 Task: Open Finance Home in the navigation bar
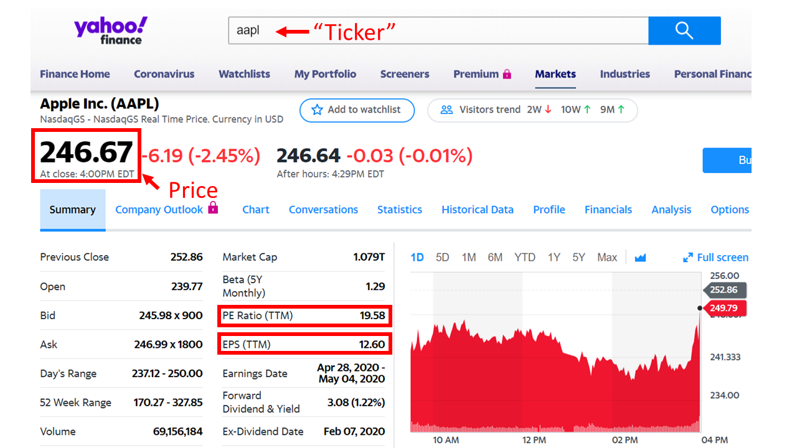[x=75, y=74]
